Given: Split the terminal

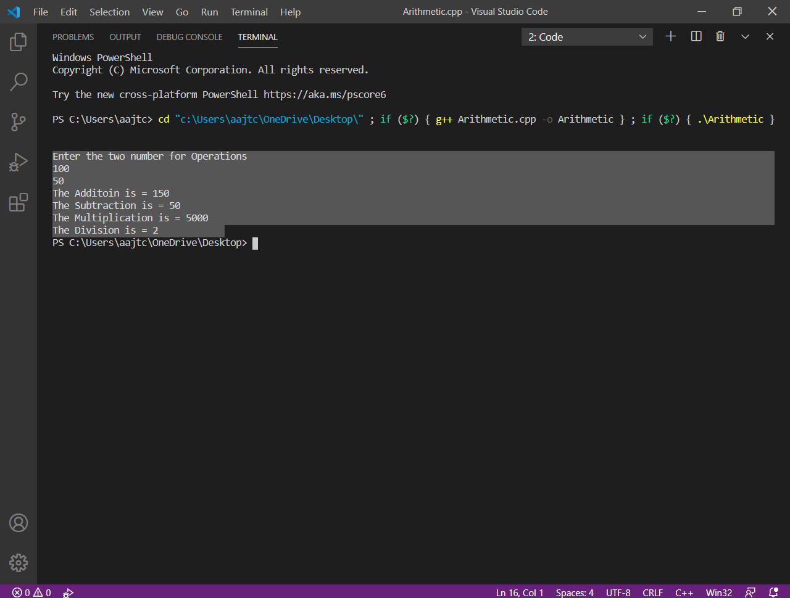Looking at the screenshot, I should [x=696, y=36].
